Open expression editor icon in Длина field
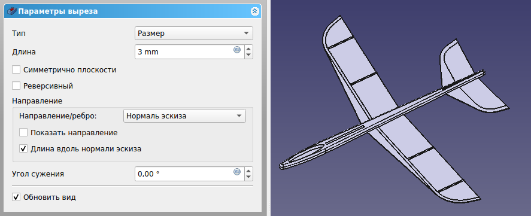Screen dimensions: 531x216 click(x=237, y=50)
